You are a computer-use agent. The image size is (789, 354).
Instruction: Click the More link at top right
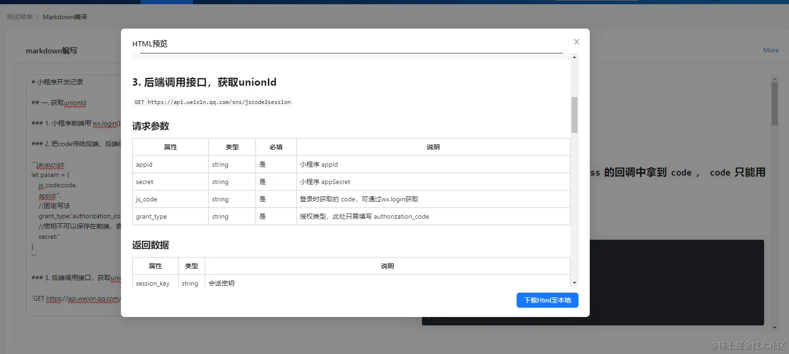[771, 50]
